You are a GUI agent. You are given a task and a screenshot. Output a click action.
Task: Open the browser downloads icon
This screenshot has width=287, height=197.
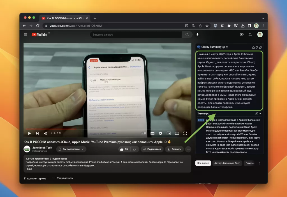242,26
